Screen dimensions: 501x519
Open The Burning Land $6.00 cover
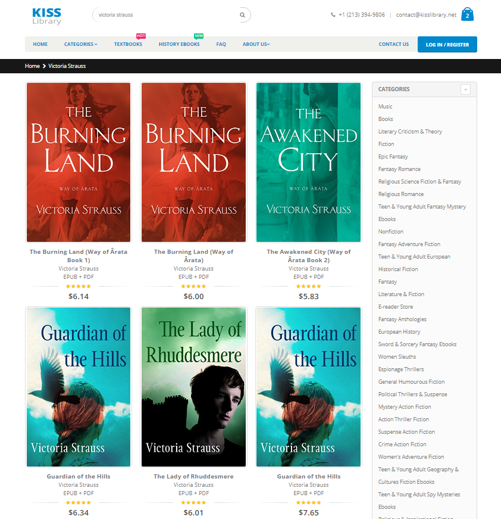click(x=193, y=162)
